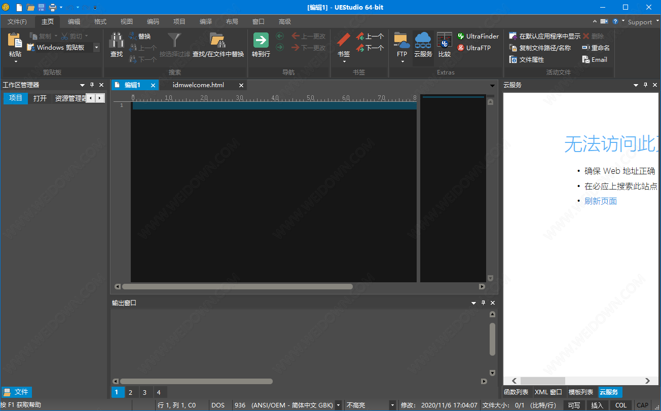
Task: Launch UltraFinder from the ribbon
Action: pyautogui.click(x=478, y=36)
